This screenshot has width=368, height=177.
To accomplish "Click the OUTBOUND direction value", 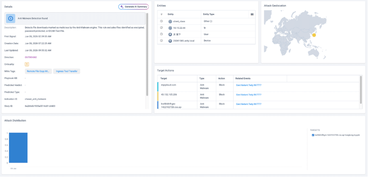I will [x=31, y=57].
